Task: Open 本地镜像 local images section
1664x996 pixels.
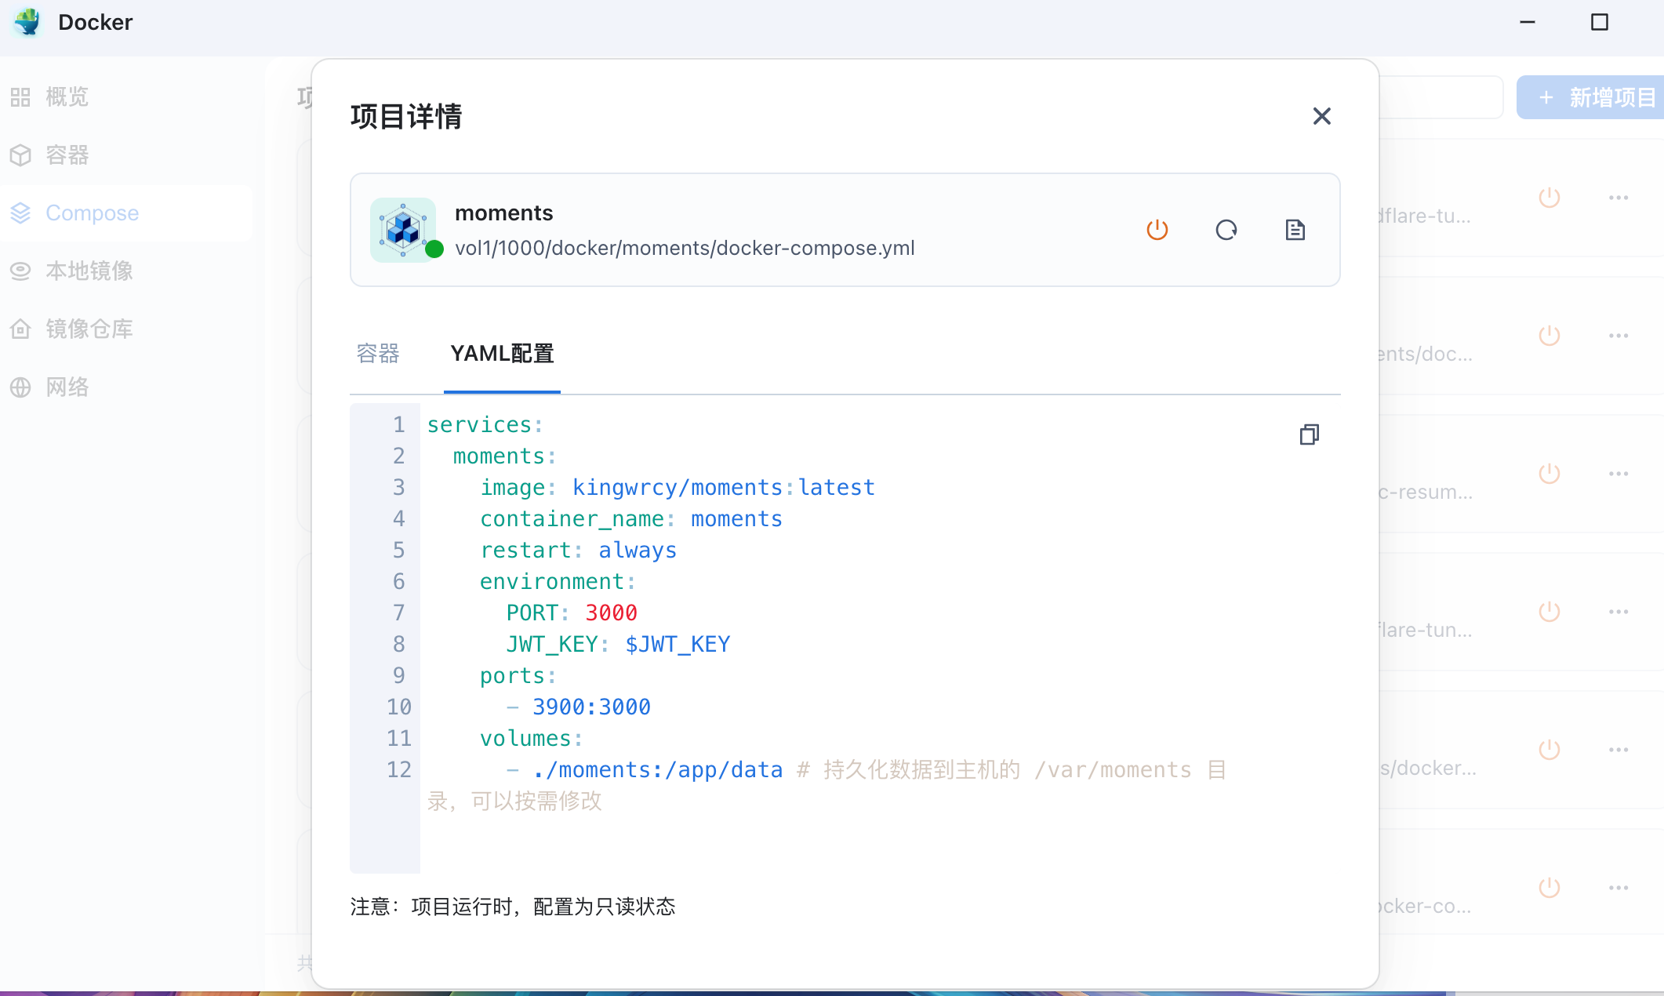Action: [89, 271]
